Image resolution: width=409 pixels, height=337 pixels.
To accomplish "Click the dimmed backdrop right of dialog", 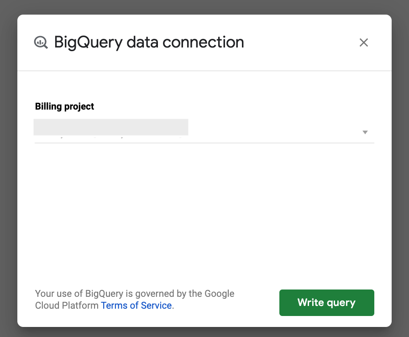I will coord(400,169).
